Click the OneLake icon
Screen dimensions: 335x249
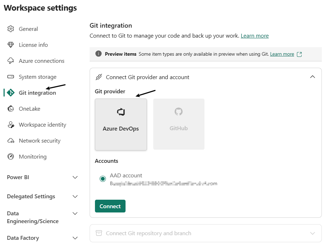click(x=11, y=109)
